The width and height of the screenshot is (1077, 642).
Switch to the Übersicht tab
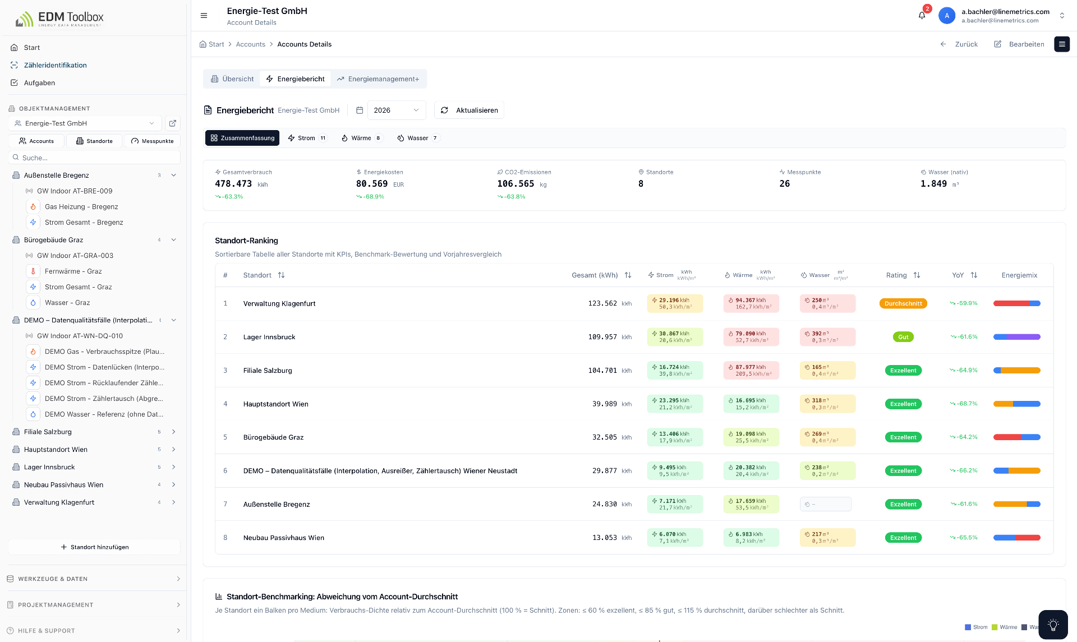pos(232,79)
